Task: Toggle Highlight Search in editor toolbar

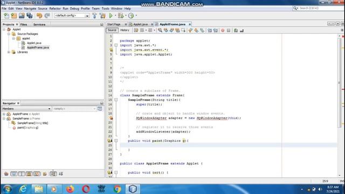Action: 177,30
